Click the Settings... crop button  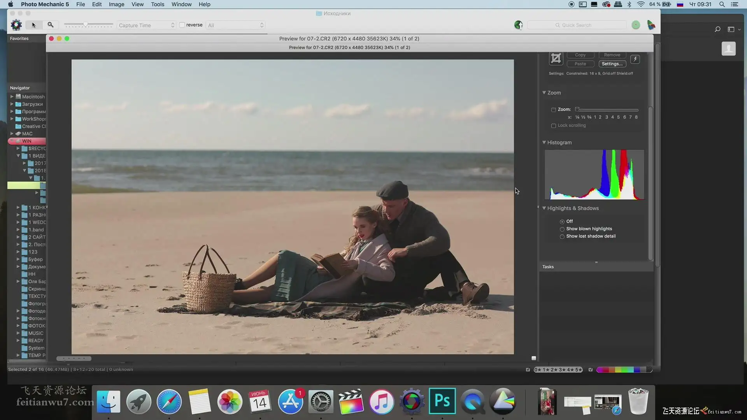[x=612, y=64]
